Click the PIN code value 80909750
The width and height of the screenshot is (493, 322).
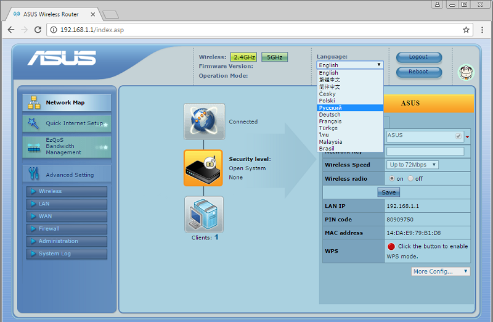400,220
